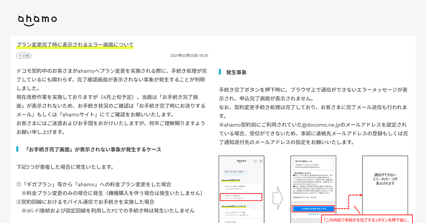The image size is (426, 223).
Task: Click the その他 category tag
Action: tap(23, 56)
